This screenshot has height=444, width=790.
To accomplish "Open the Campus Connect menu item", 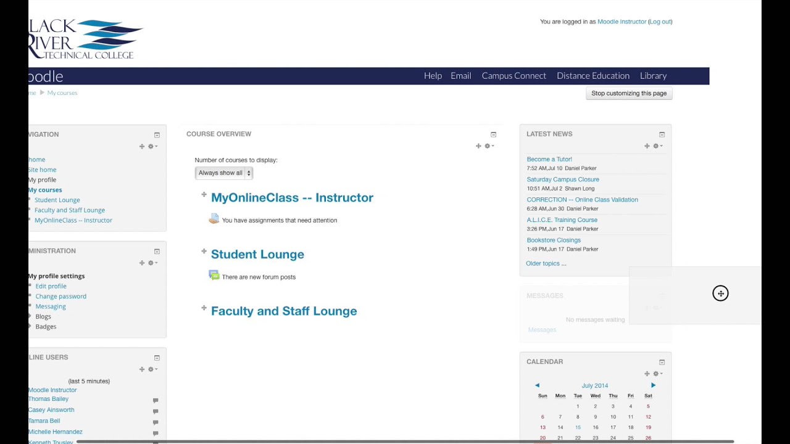I will (514, 76).
